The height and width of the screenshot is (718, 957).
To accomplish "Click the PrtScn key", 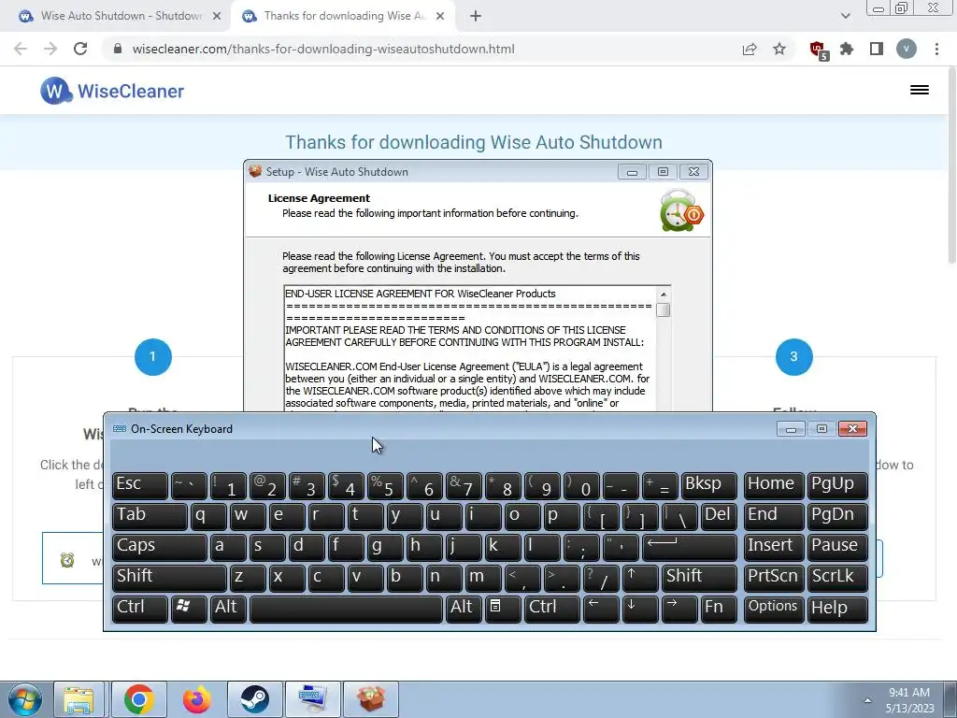I will pyautogui.click(x=774, y=578).
